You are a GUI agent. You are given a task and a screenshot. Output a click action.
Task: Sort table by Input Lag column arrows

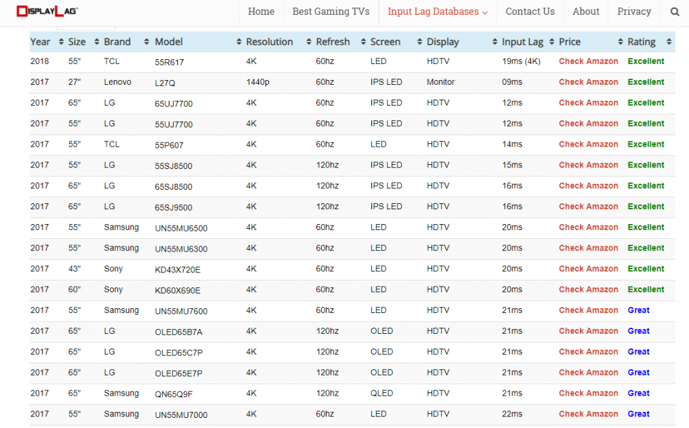click(x=552, y=42)
